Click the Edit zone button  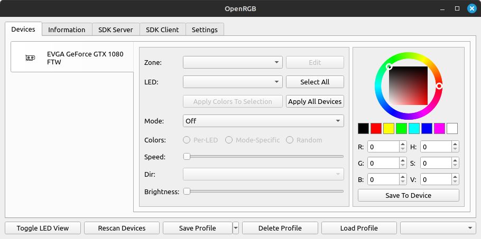coord(315,62)
